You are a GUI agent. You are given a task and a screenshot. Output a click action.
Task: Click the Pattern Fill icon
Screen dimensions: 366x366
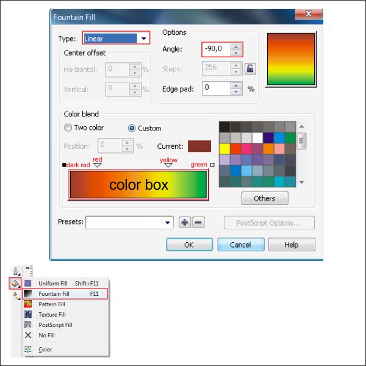27,304
